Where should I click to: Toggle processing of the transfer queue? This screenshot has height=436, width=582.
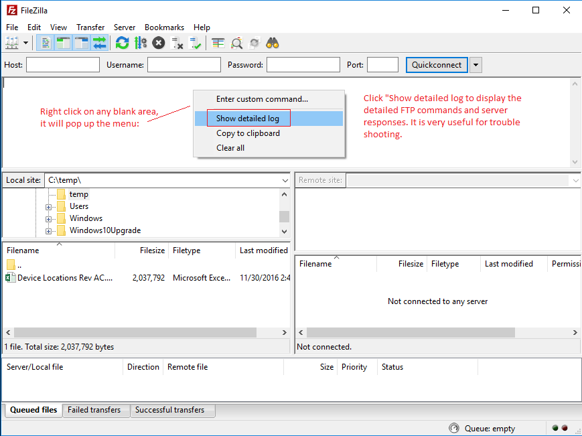pyautogui.click(x=141, y=43)
